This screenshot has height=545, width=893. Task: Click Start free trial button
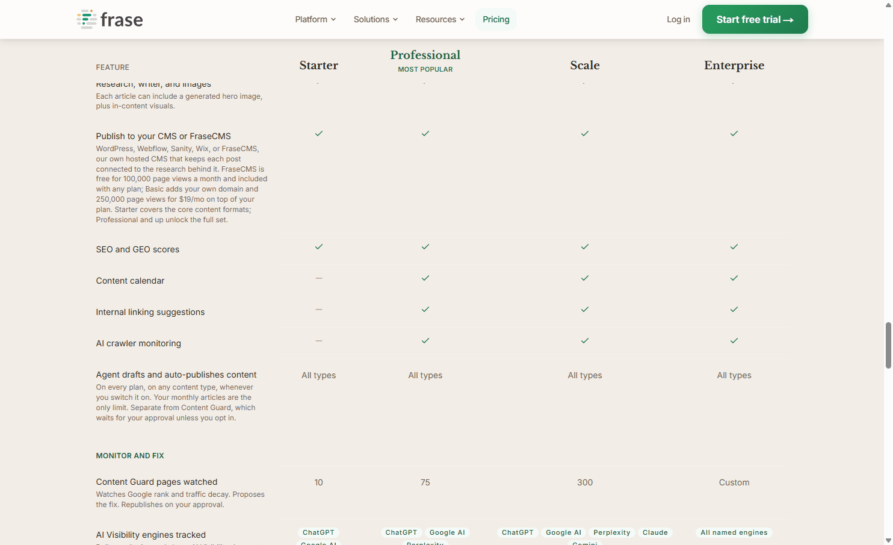[x=755, y=19]
